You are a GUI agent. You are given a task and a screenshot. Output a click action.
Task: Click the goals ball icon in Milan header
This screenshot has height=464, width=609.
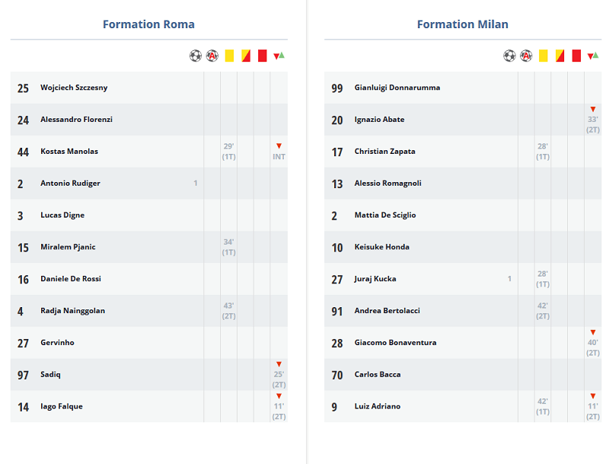point(509,56)
